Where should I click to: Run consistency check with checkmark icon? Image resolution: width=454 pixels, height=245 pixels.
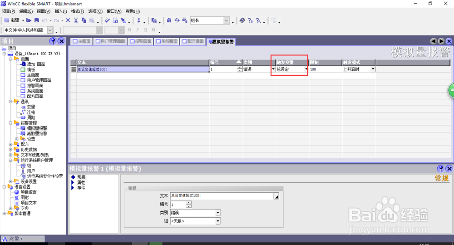[107, 20]
